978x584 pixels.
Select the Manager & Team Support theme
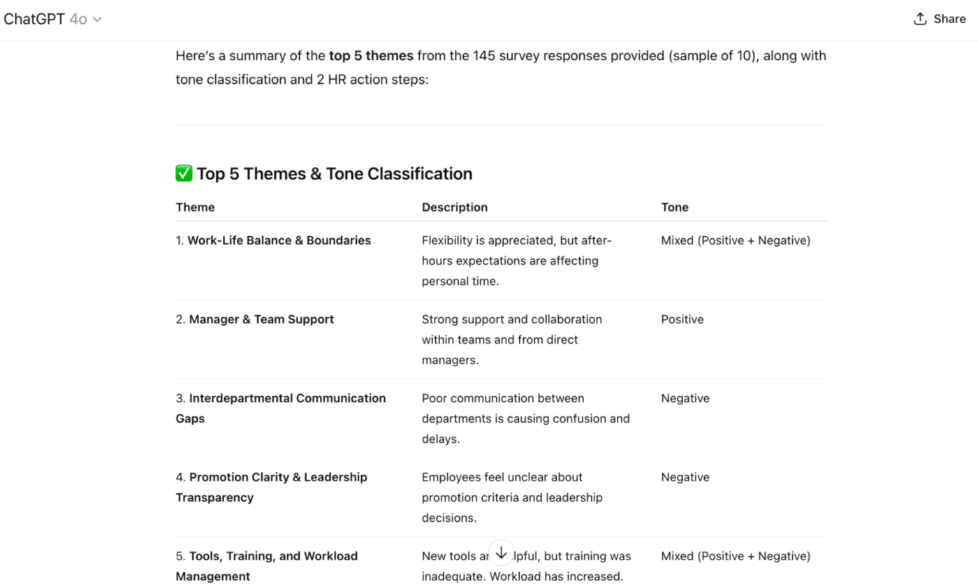coord(261,319)
